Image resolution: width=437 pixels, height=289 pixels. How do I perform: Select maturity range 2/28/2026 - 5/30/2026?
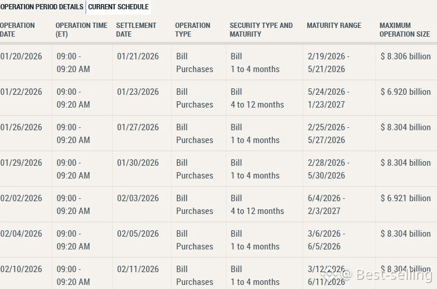329,169
